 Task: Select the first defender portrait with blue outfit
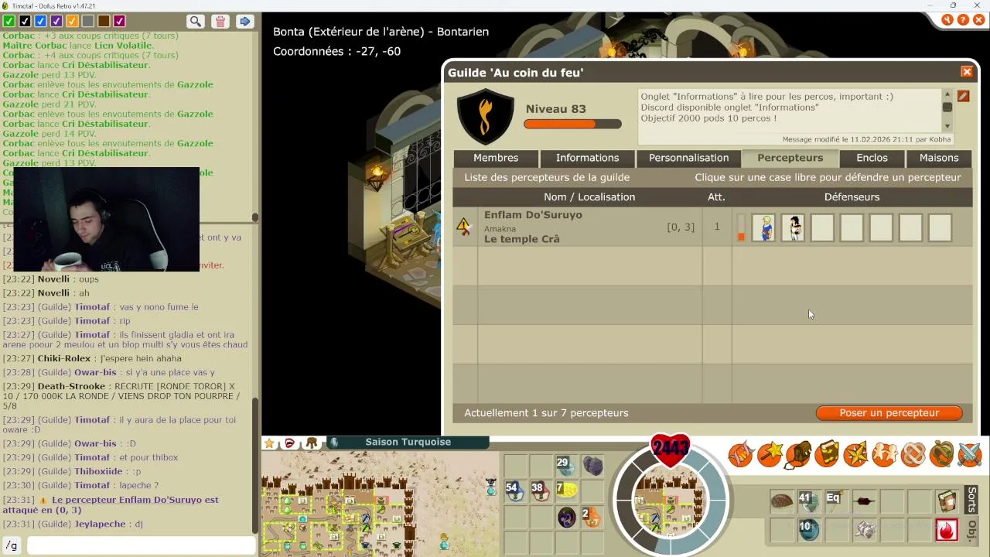(763, 227)
